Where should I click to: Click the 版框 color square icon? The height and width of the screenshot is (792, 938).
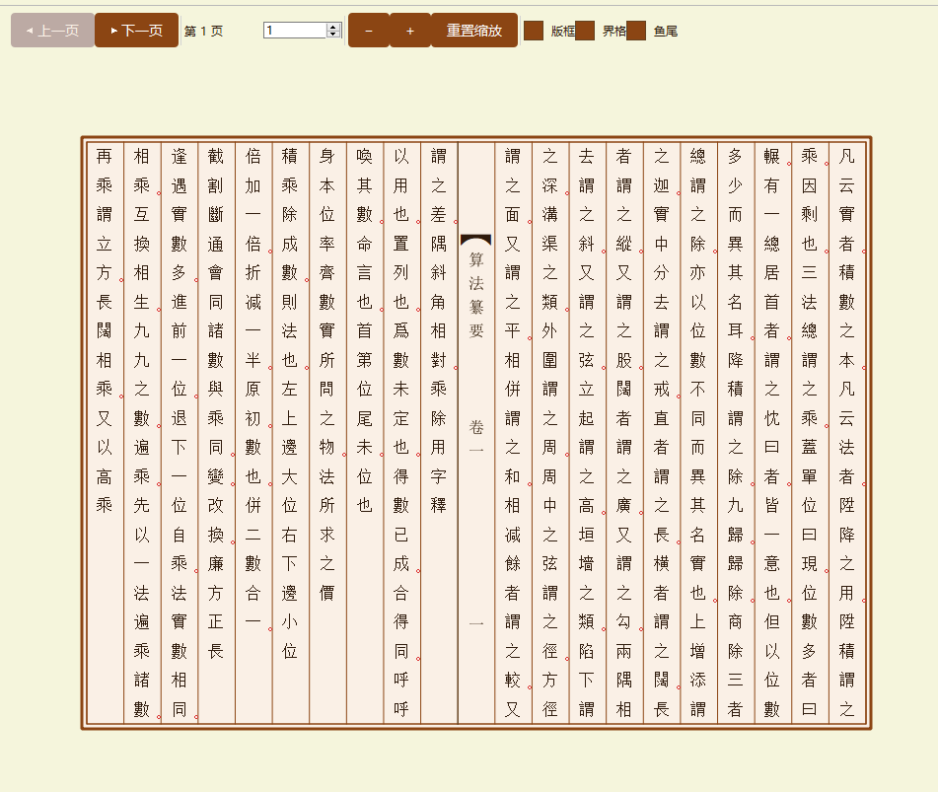tap(534, 30)
